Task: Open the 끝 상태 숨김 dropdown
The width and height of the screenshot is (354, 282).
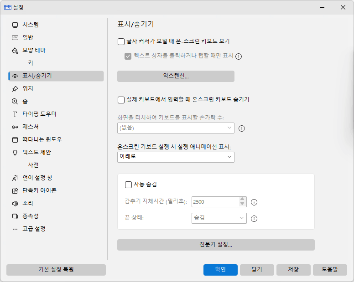Action: [219, 218]
